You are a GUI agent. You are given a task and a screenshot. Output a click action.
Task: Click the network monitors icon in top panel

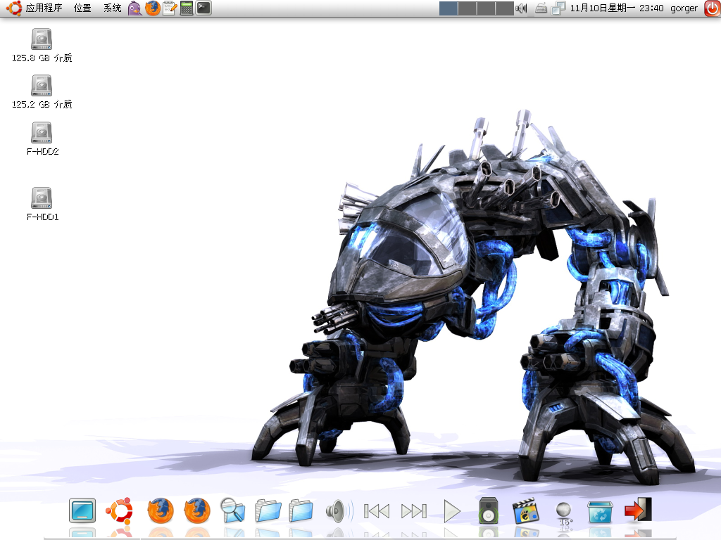[558, 8]
